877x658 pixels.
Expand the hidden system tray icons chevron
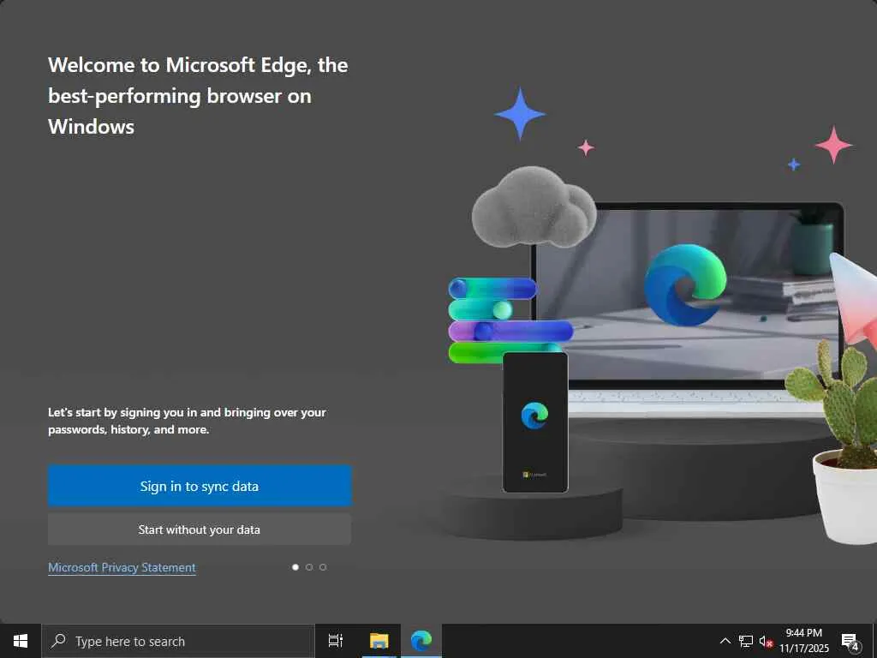click(x=725, y=641)
